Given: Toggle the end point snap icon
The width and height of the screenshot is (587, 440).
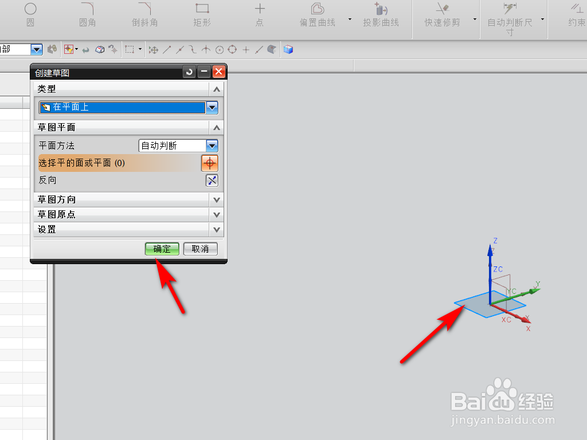Looking at the screenshot, I should [167, 49].
